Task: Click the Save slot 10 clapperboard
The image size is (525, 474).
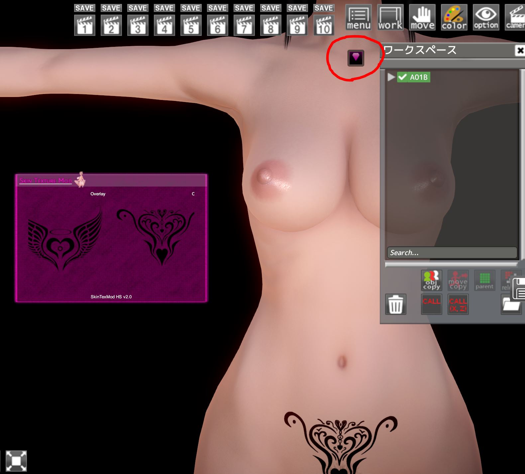Action: [x=324, y=26]
